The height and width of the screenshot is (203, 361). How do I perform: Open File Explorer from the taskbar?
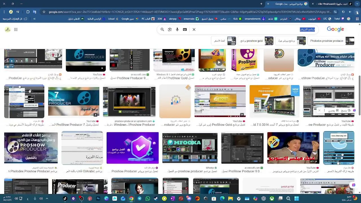point(230,198)
